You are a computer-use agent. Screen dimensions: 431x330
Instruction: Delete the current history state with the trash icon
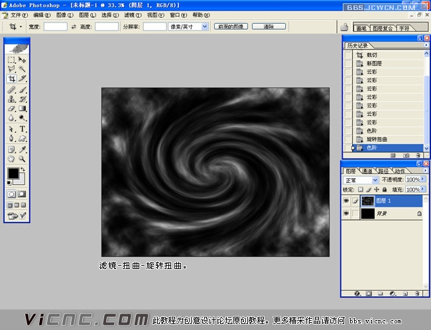[x=418, y=156]
